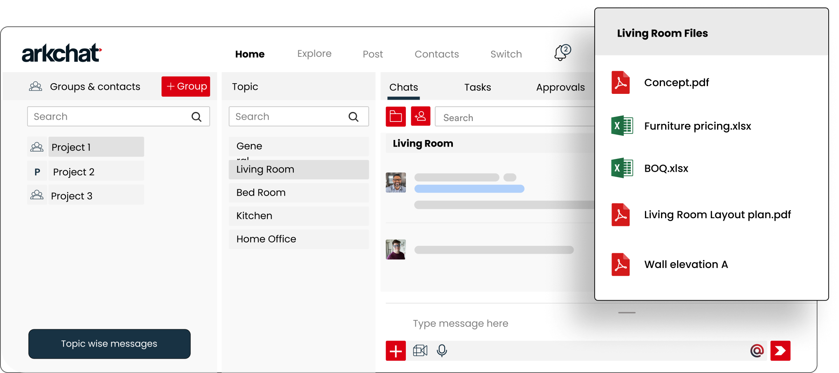Viewport: 839px width, 373px height.
Task: Open the attachment menu via the red plus icon
Action: pyautogui.click(x=396, y=351)
